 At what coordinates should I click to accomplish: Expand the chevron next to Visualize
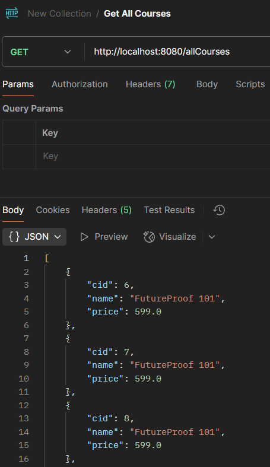[212, 237]
